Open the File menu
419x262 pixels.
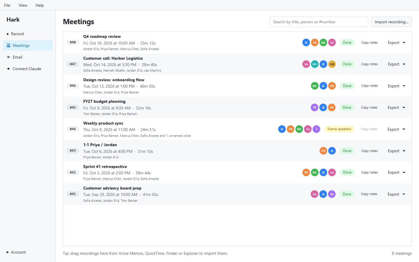pyautogui.click(x=7, y=5)
